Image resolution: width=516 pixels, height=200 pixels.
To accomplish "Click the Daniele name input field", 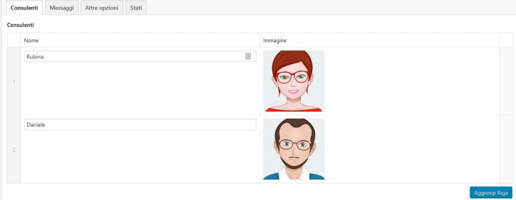I will (140, 125).
